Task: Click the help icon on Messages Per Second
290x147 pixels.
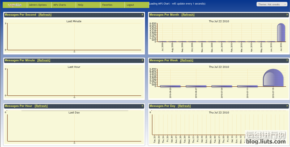Action: (142, 15)
